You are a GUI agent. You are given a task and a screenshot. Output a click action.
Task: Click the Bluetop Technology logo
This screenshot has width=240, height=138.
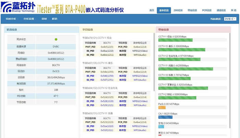pos(18,7)
